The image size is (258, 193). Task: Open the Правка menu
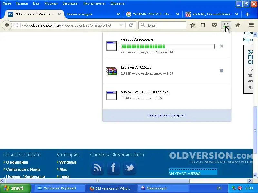coord(22,3)
